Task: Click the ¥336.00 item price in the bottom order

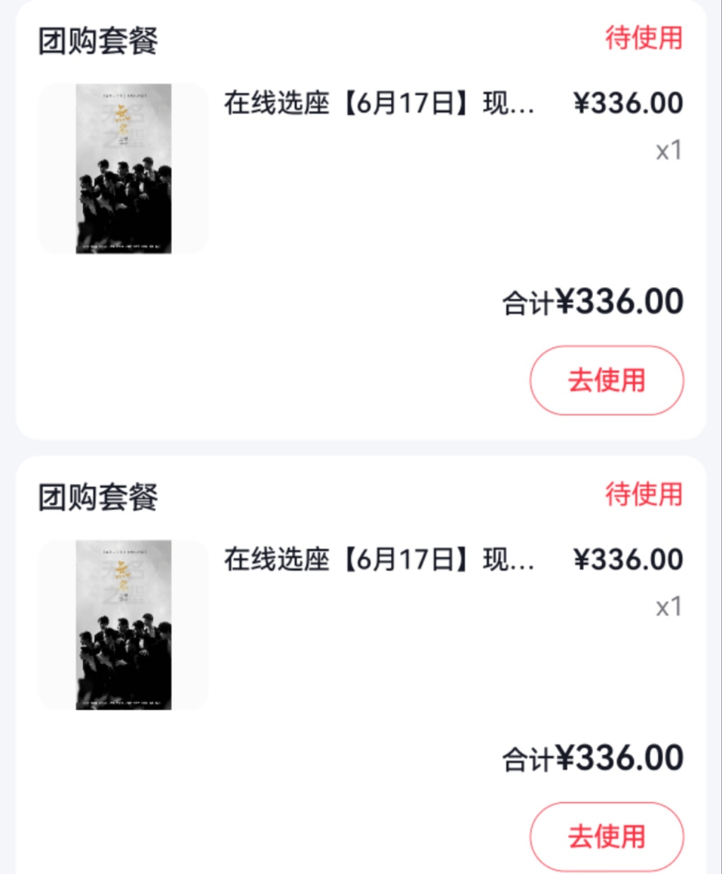Action: [628, 560]
